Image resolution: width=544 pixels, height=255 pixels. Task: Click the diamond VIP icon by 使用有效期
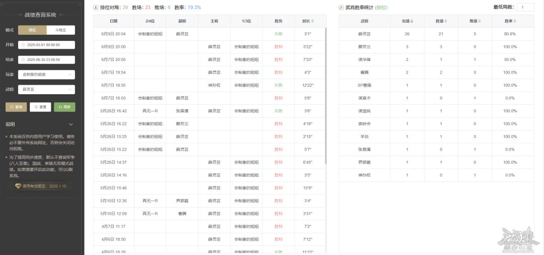[x=19, y=186]
